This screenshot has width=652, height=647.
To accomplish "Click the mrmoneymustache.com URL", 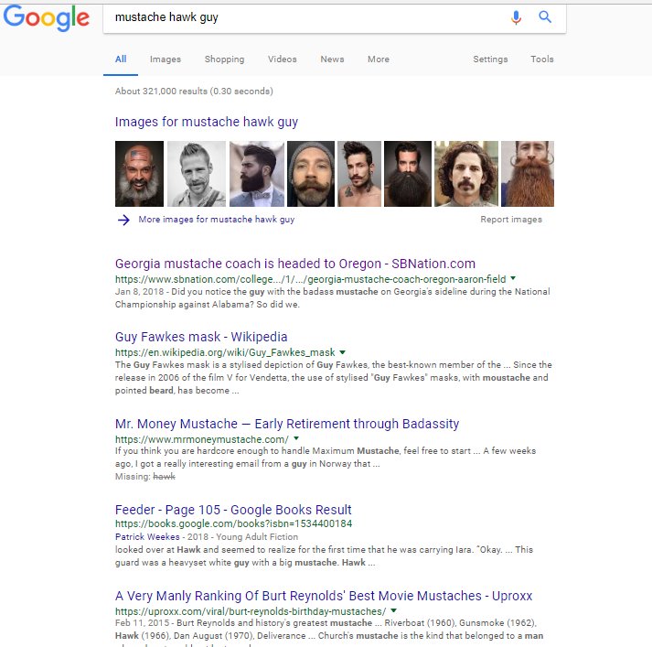I will point(202,439).
